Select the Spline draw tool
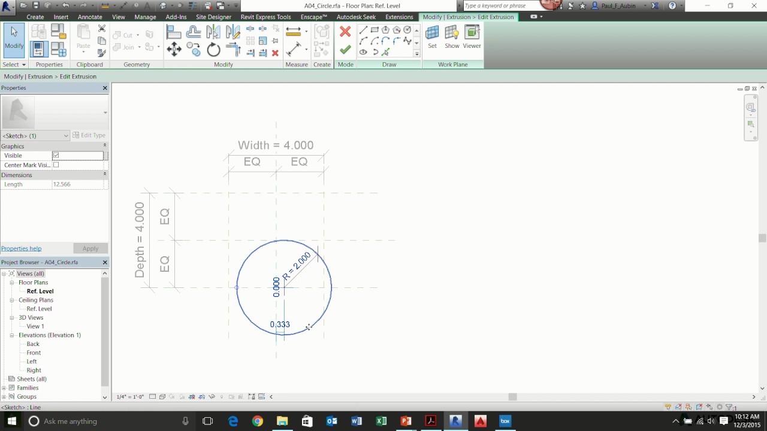The width and height of the screenshot is (767, 431). (x=407, y=41)
